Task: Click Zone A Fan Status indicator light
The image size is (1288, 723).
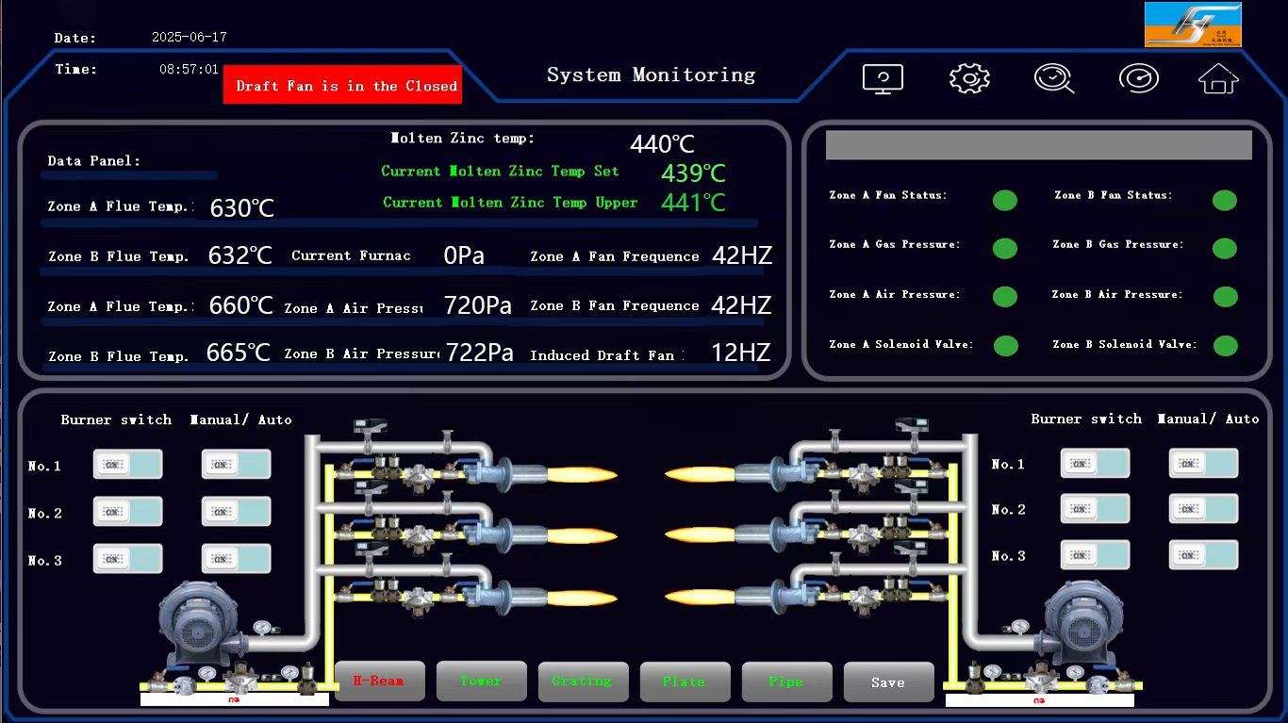Action: click(1005, 200)
